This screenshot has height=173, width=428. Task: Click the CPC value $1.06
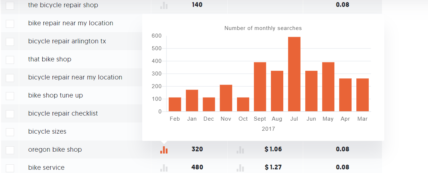273,149
